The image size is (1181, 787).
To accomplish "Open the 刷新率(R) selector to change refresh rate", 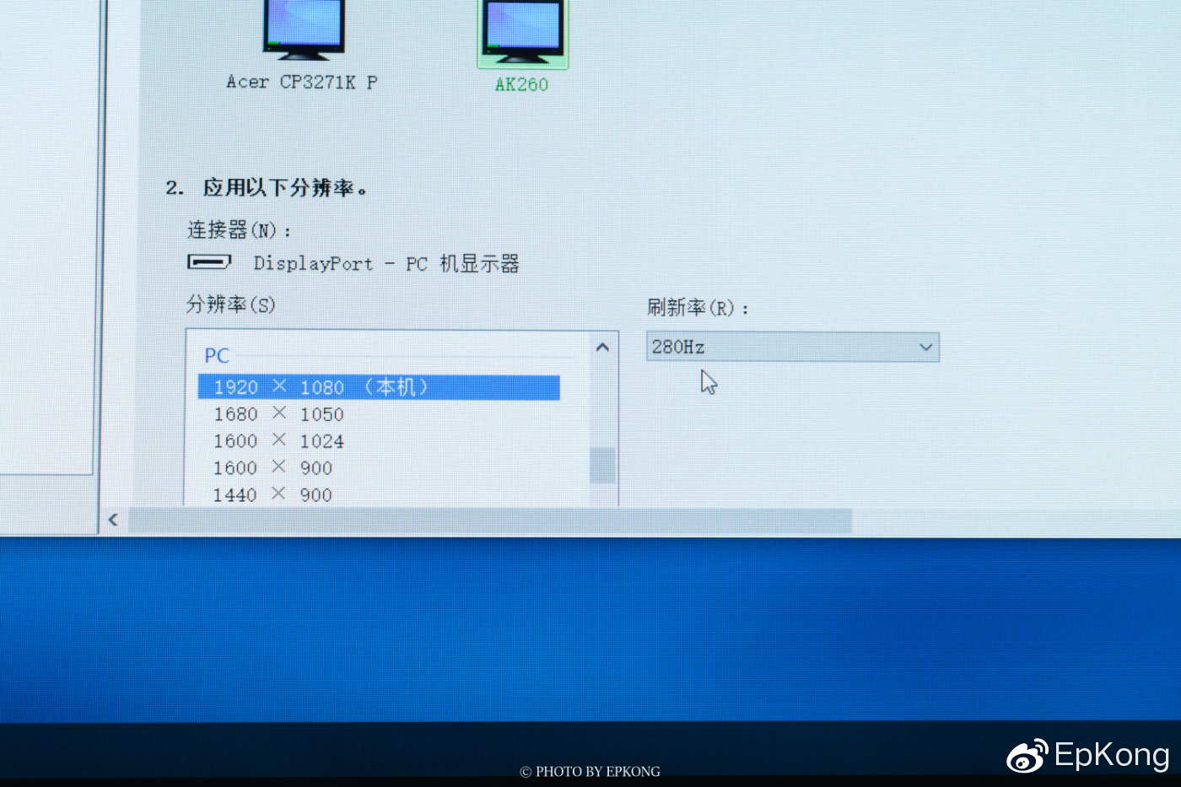I will click(793, 347).
